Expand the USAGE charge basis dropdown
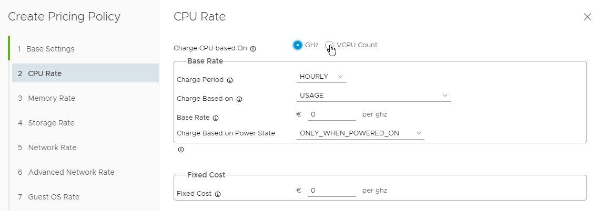The image size is (597, 211). [373, 96]
